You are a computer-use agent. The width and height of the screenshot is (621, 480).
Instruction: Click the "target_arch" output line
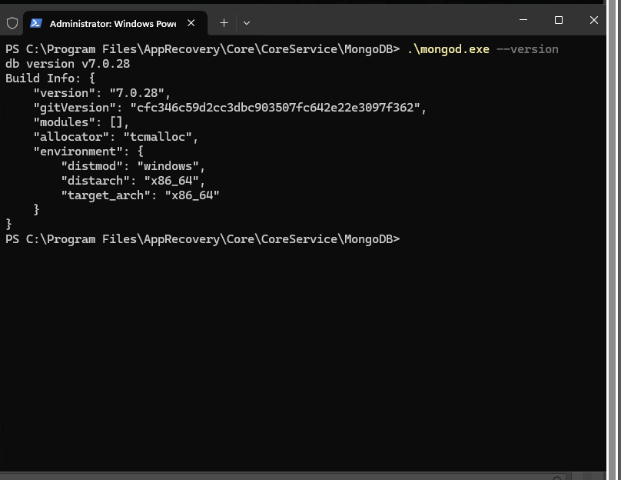coord(140,195)
